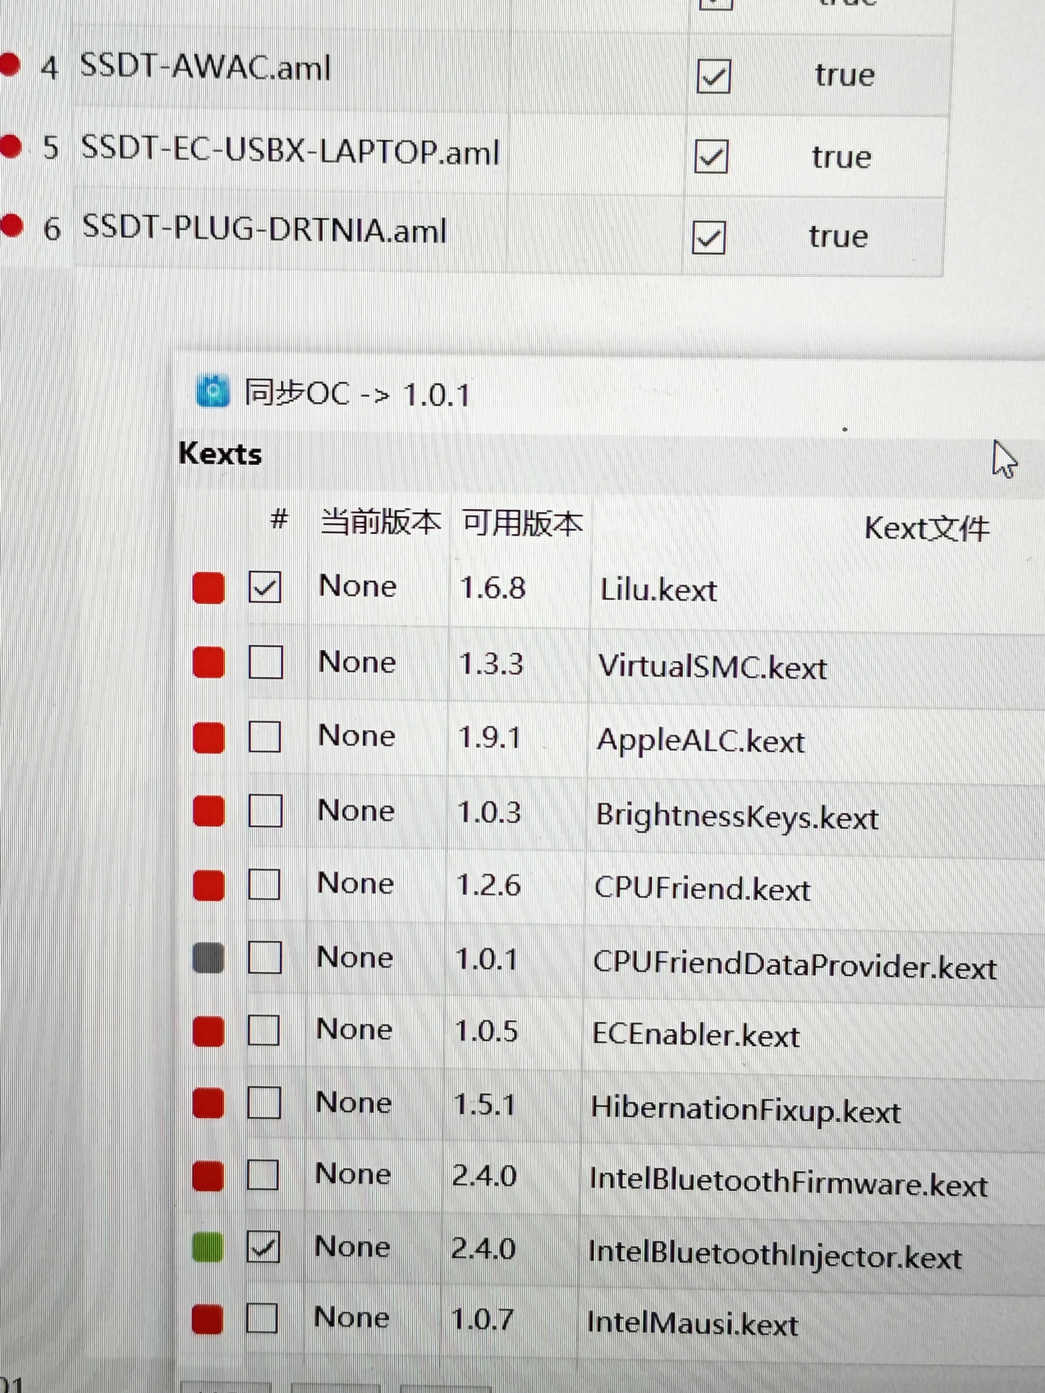The image size is (1045, 1393).
Task: Click the # column header
Action: click(279, 520)
